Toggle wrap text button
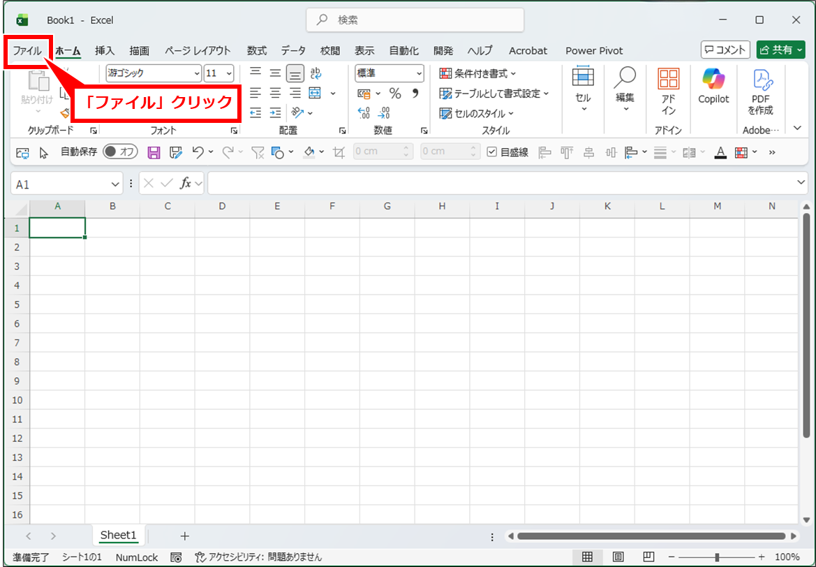This screenshot has height=567, width=816. (x=316, y=73)
